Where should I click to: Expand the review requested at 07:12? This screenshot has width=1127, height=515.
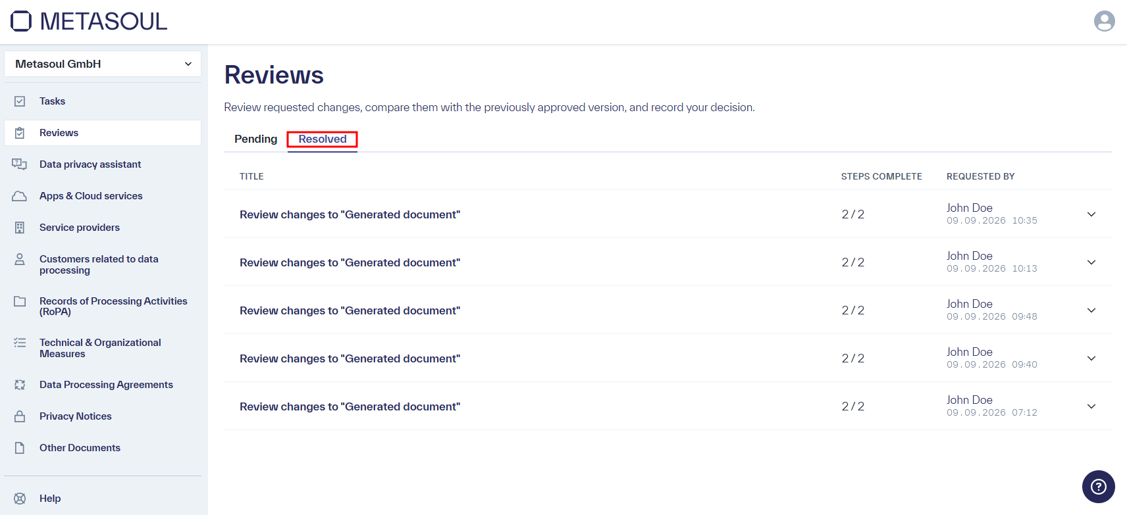[1091, 406]
